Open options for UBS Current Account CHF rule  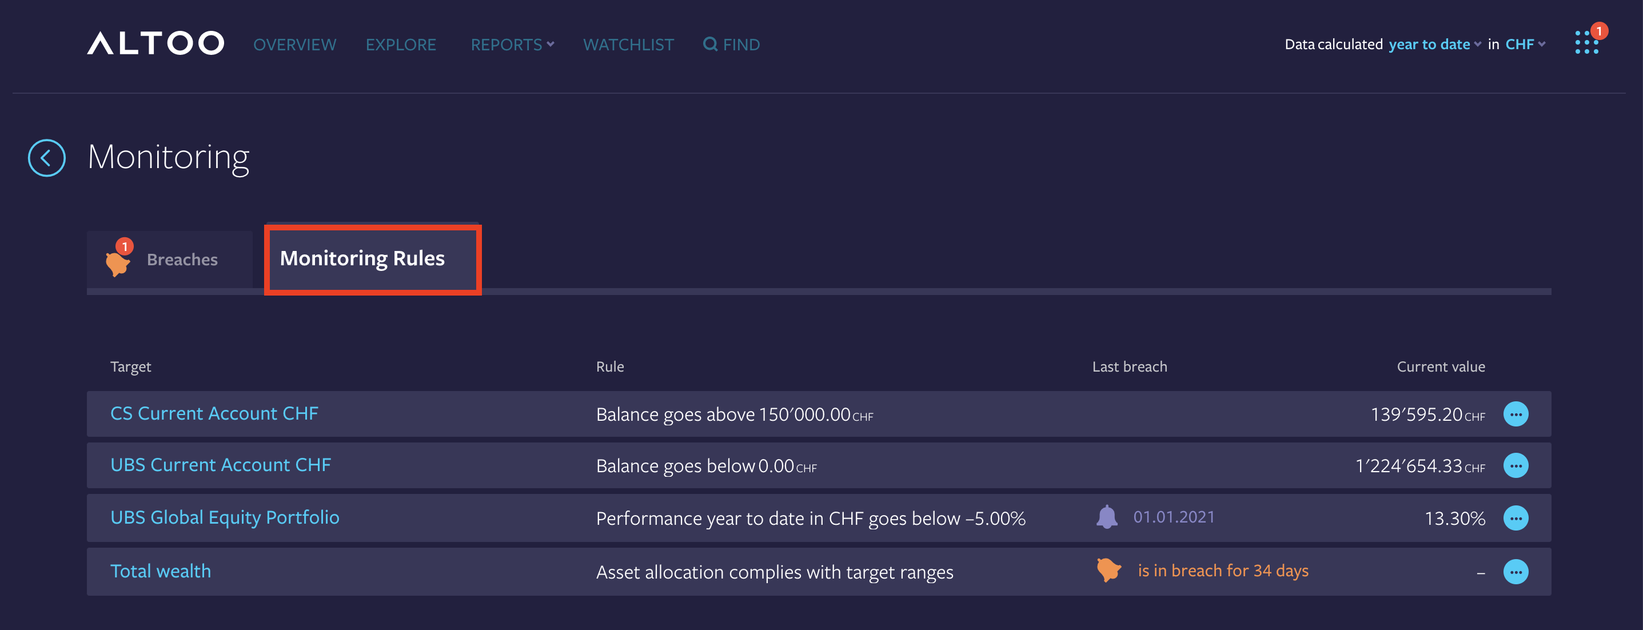[x=1517, y=465]
